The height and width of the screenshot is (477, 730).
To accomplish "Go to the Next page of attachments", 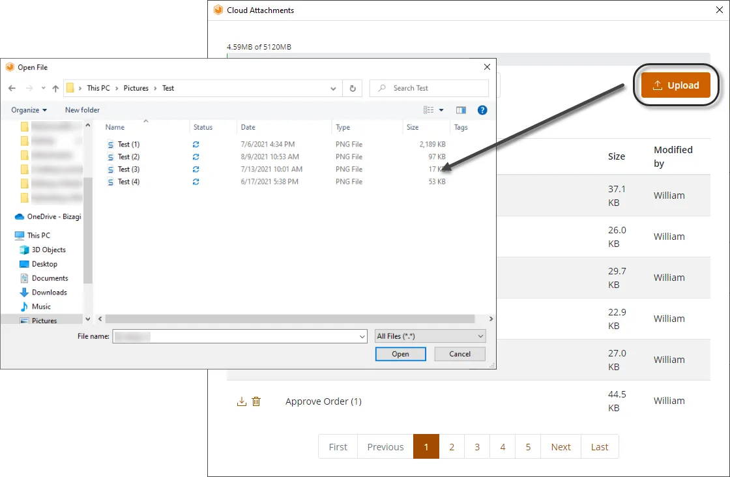I will (x=561, y=447).
